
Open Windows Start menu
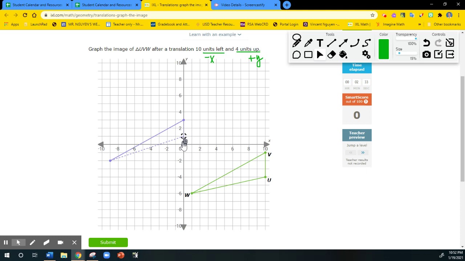(x=7, y=255)
